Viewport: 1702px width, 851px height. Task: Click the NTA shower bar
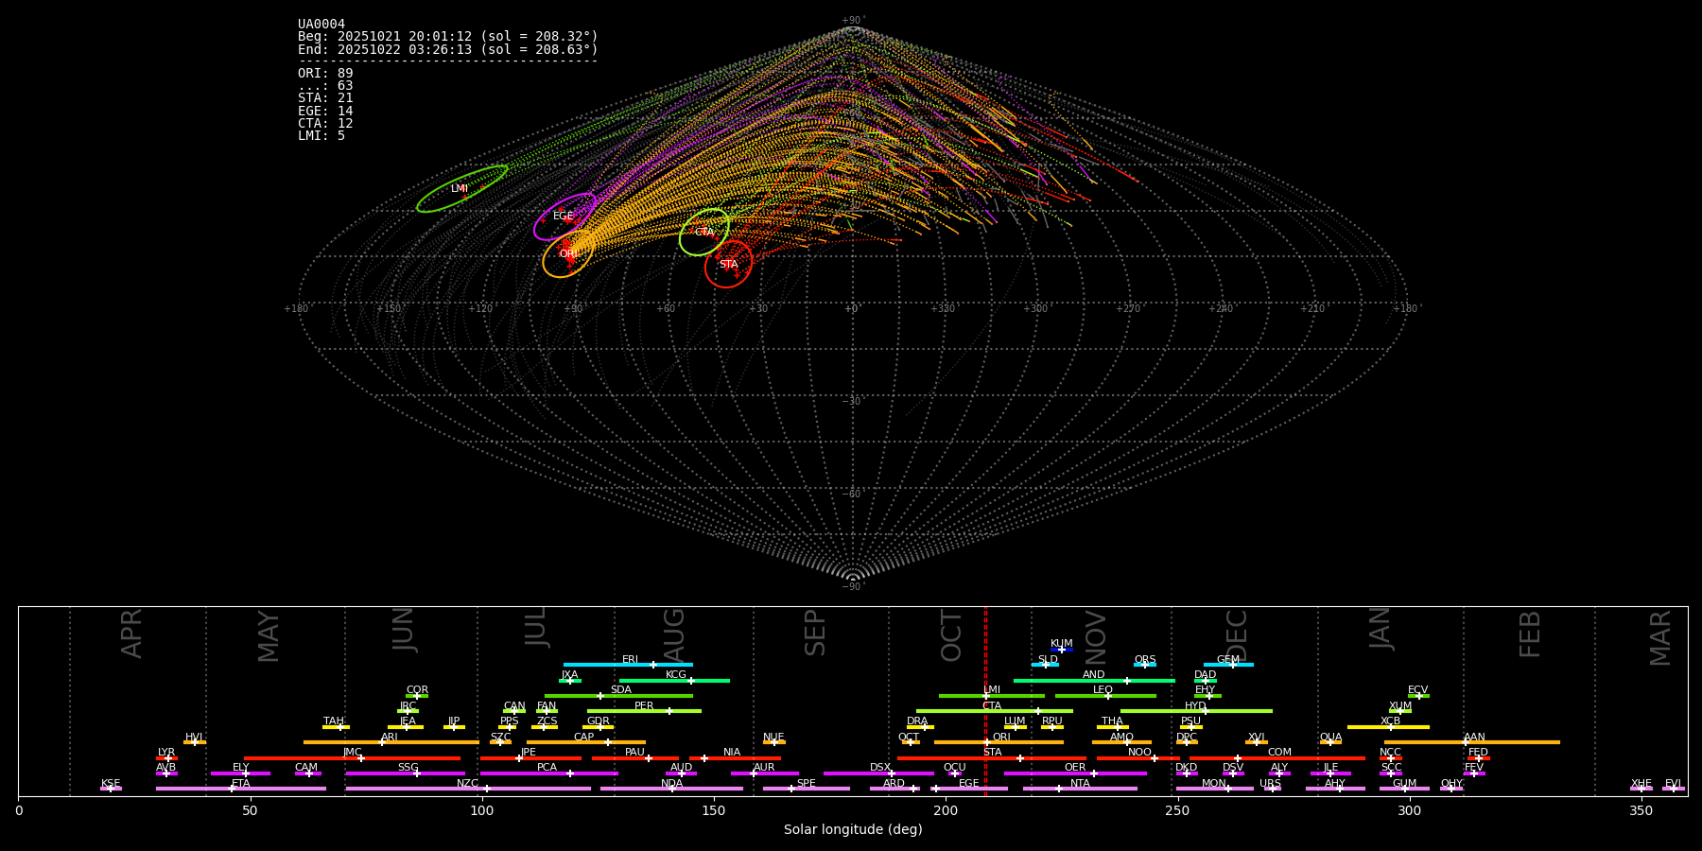(x=1080, y=789)
